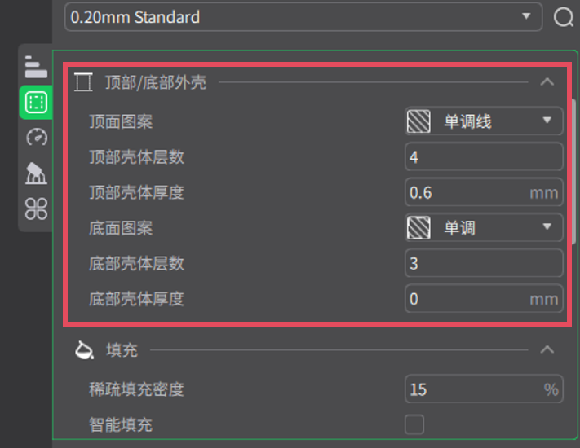Viewport: 580px width, 448px height.
Task: Open the 0.20mm Standard preset dropdown
Action: [303, 17]
